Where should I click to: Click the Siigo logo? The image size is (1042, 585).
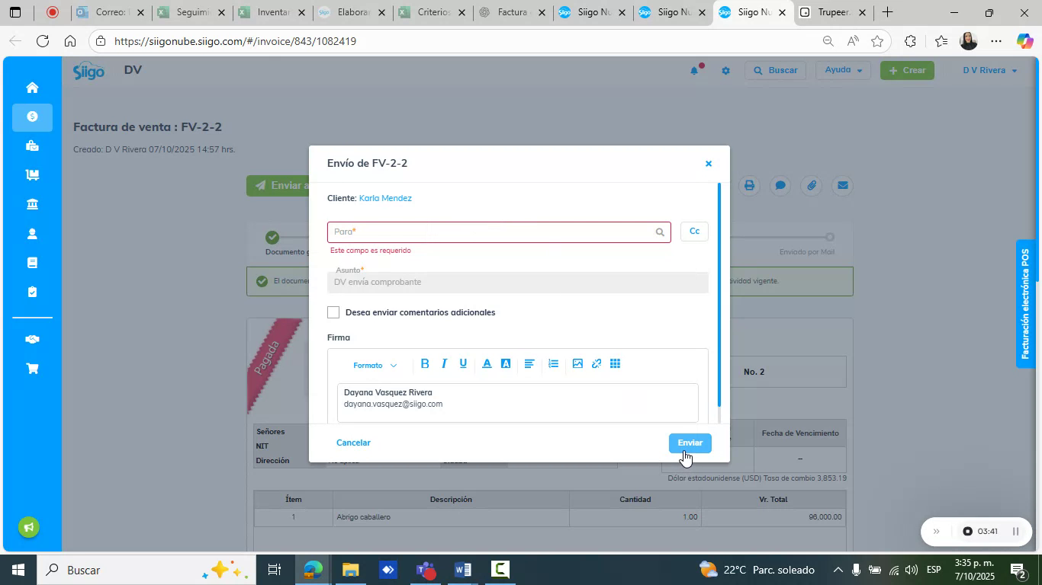click(x=88, y=72)
